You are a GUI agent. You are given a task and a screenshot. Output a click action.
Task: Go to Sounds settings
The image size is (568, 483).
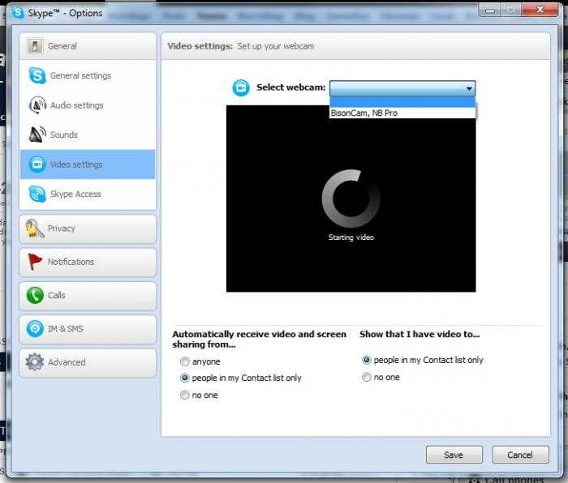point(88,135)
